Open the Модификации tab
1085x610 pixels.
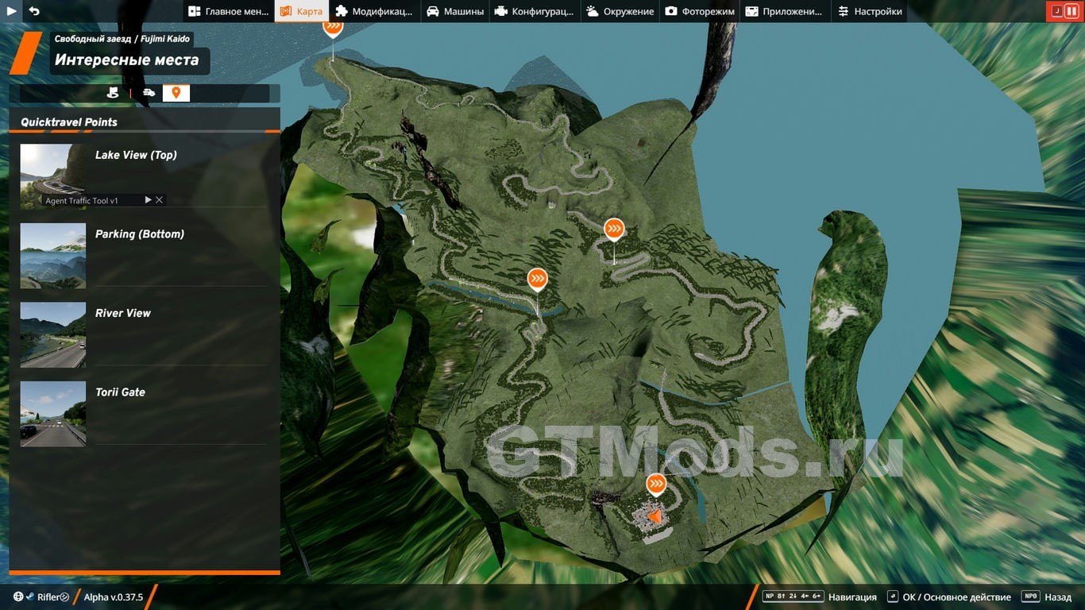[x=374, y=11]
